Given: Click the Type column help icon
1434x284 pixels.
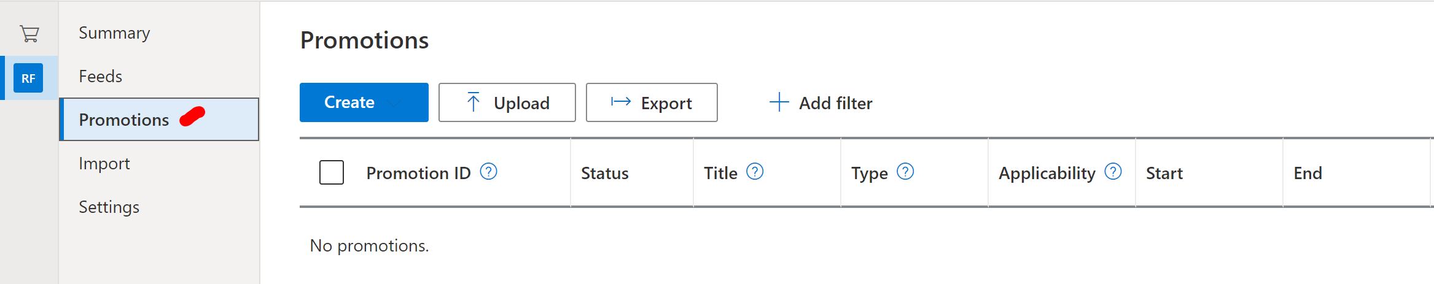Looking at the screenshot, I should coord(905,172).
